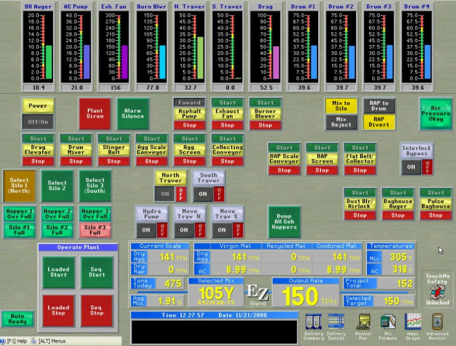456x346 pixels.
Task: Start the Drag Elevator
Action: pyautogui.click(x=38, y=138)
